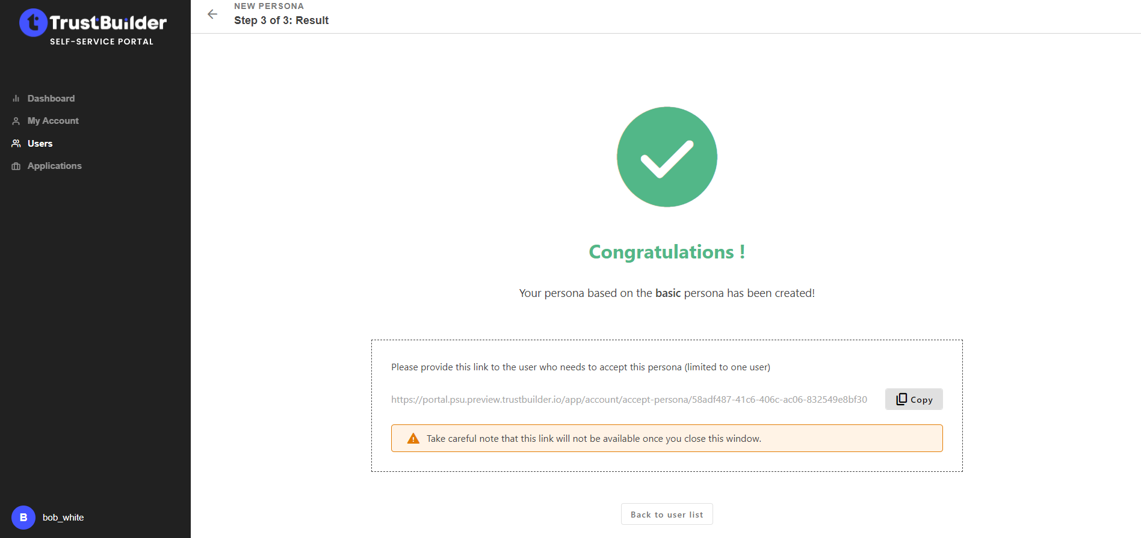Click the bob_white avatar circle
The height and width of the screenshot is (538, 1141).
click(23, 518)
